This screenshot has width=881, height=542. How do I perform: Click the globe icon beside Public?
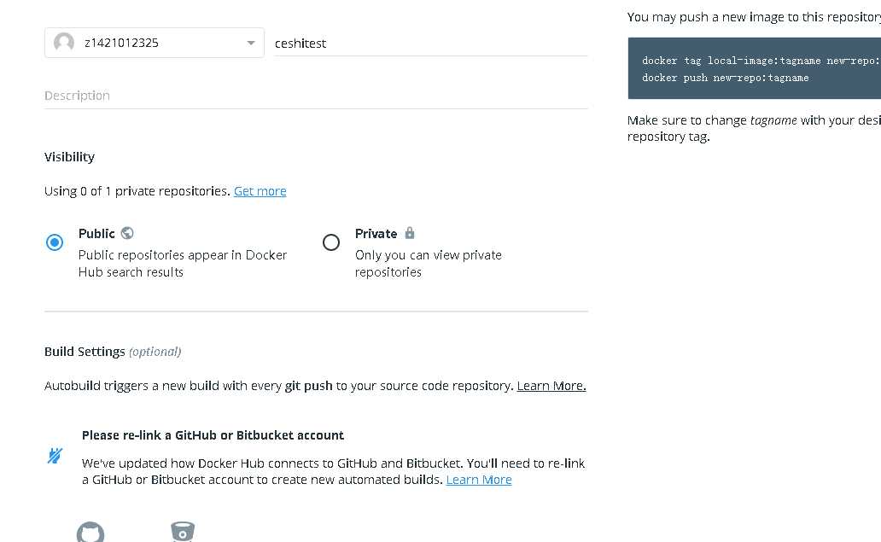click(127, 233)
